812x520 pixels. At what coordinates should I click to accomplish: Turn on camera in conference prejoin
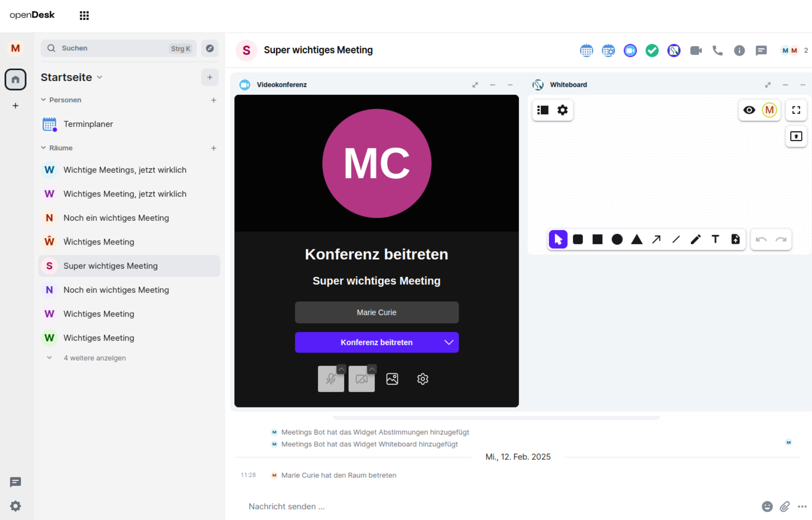pyautogui.click(x=361, y=379)
